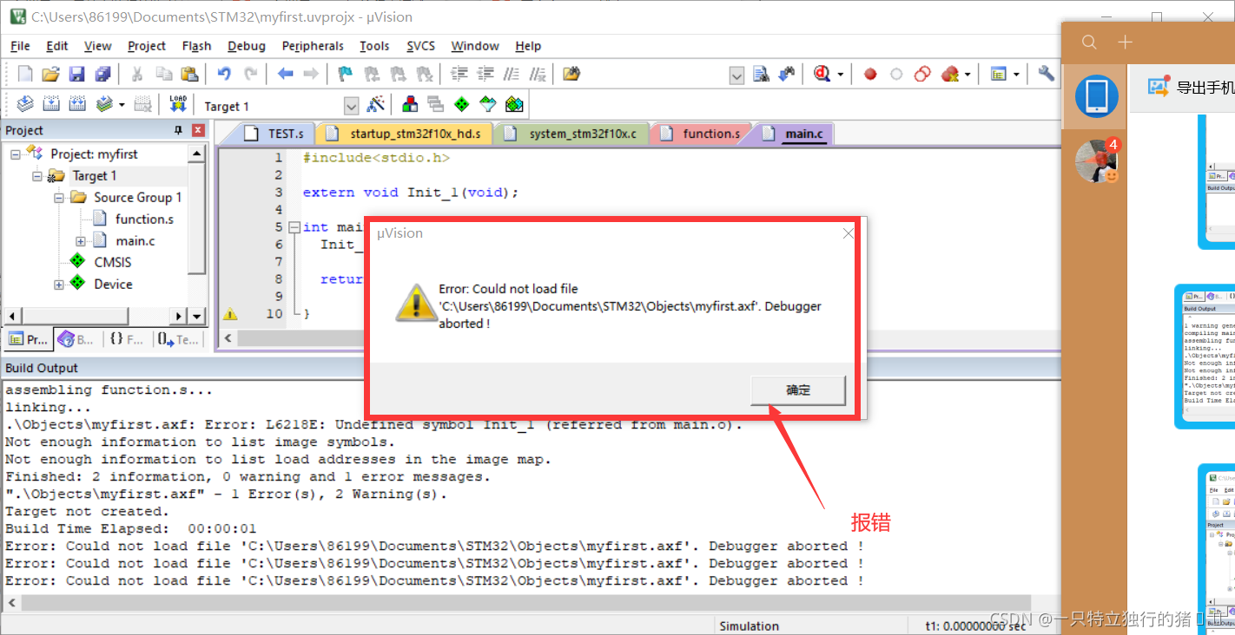
Task: Switch to the Books panel tab
Action: [77, 340]
